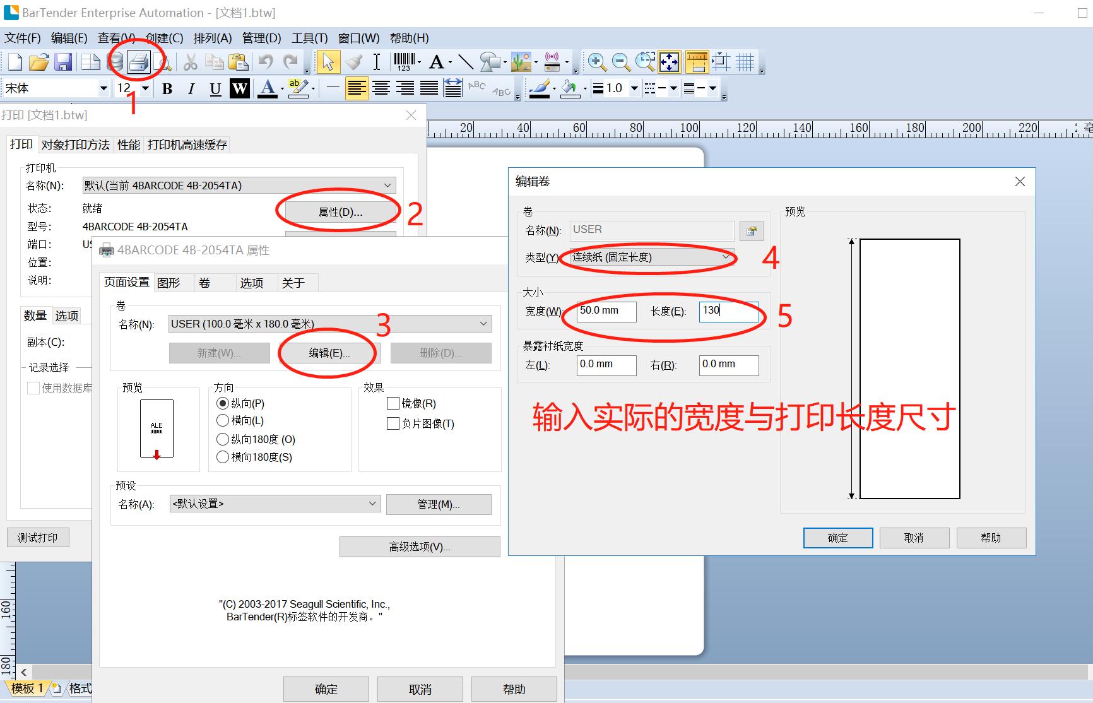
Task: Click the font color 'A' swatch
Action: (268, 88)
